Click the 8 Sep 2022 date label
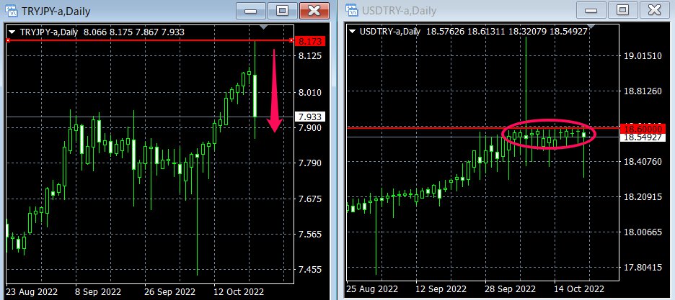675x300 pixels. 97,291
